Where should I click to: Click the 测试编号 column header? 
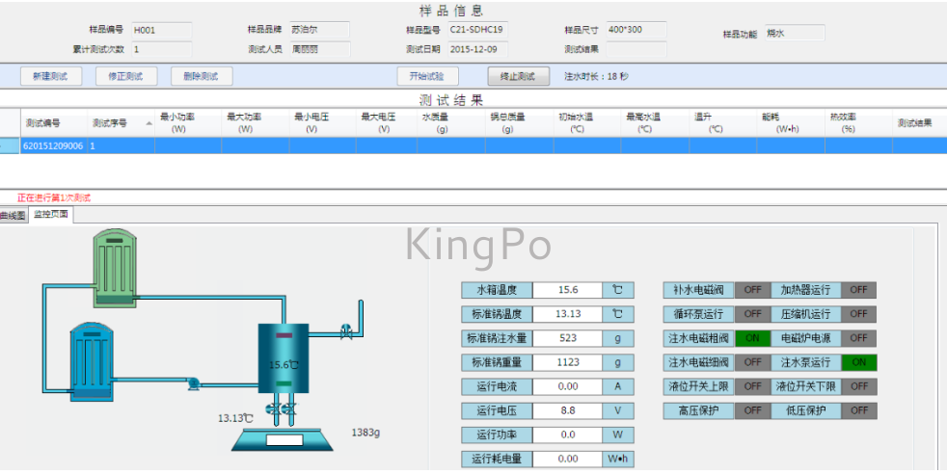tap(54, 123)
